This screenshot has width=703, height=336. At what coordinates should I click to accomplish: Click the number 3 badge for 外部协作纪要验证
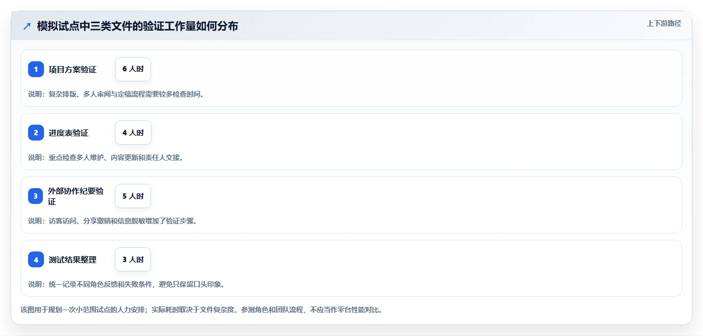[36, 196]
